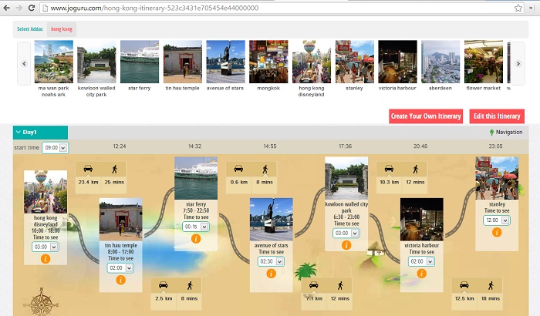Show info for victoria harbour
This screenshot has width=540, height=316.
421,274
